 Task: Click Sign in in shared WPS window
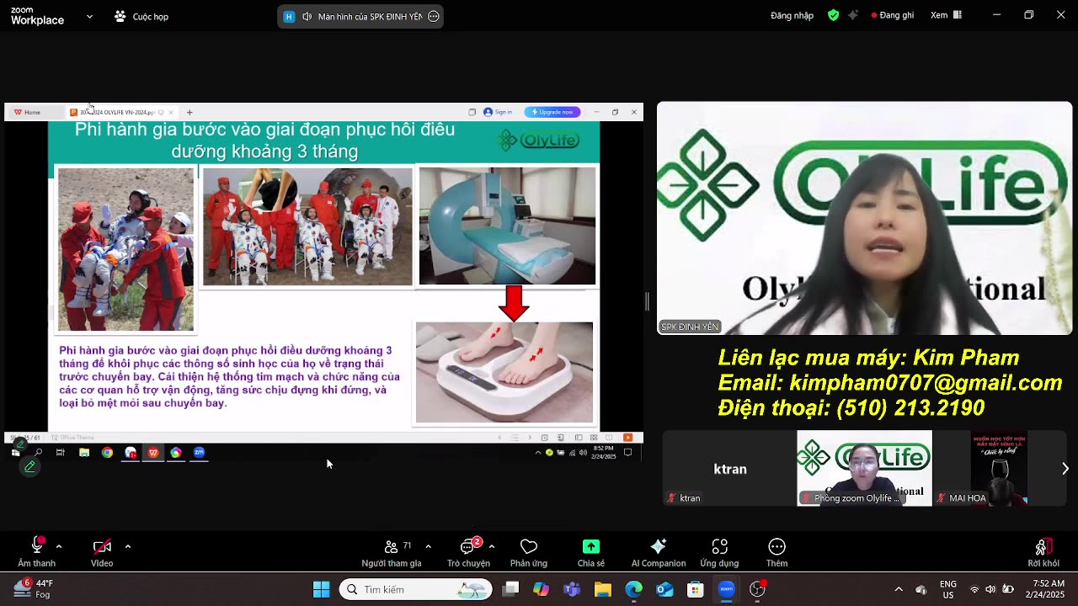[x=498, y=112]
